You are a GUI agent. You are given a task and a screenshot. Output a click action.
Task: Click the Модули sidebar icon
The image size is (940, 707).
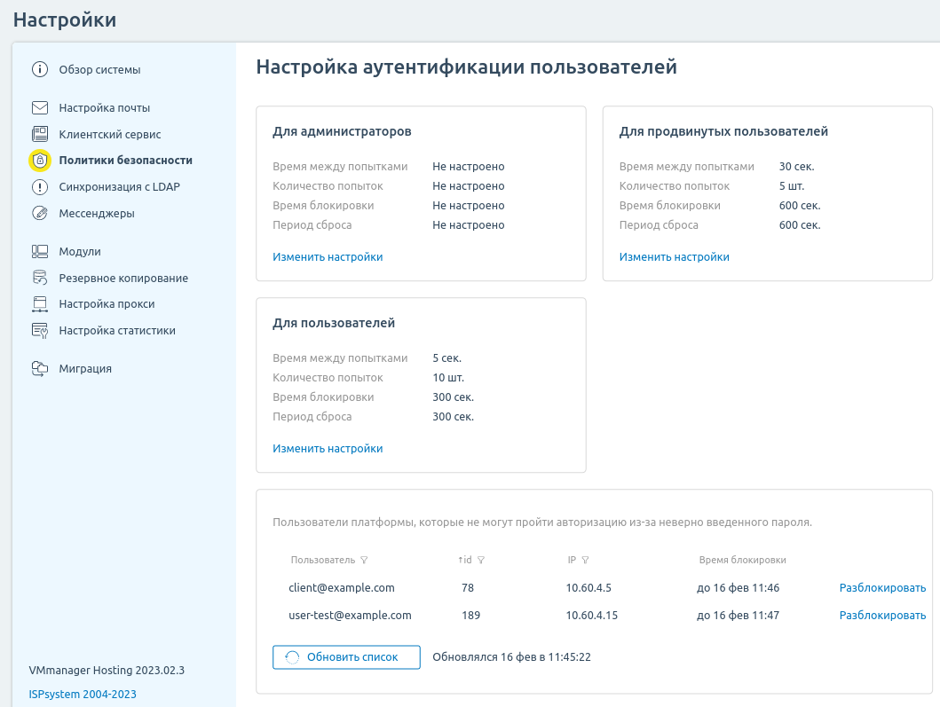pyautogui.click(x=40, y=252)
